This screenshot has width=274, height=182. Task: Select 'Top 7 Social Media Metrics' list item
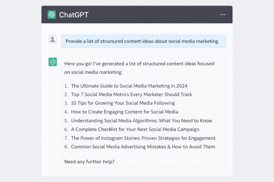pyautogui.click(x=131, y=94)
